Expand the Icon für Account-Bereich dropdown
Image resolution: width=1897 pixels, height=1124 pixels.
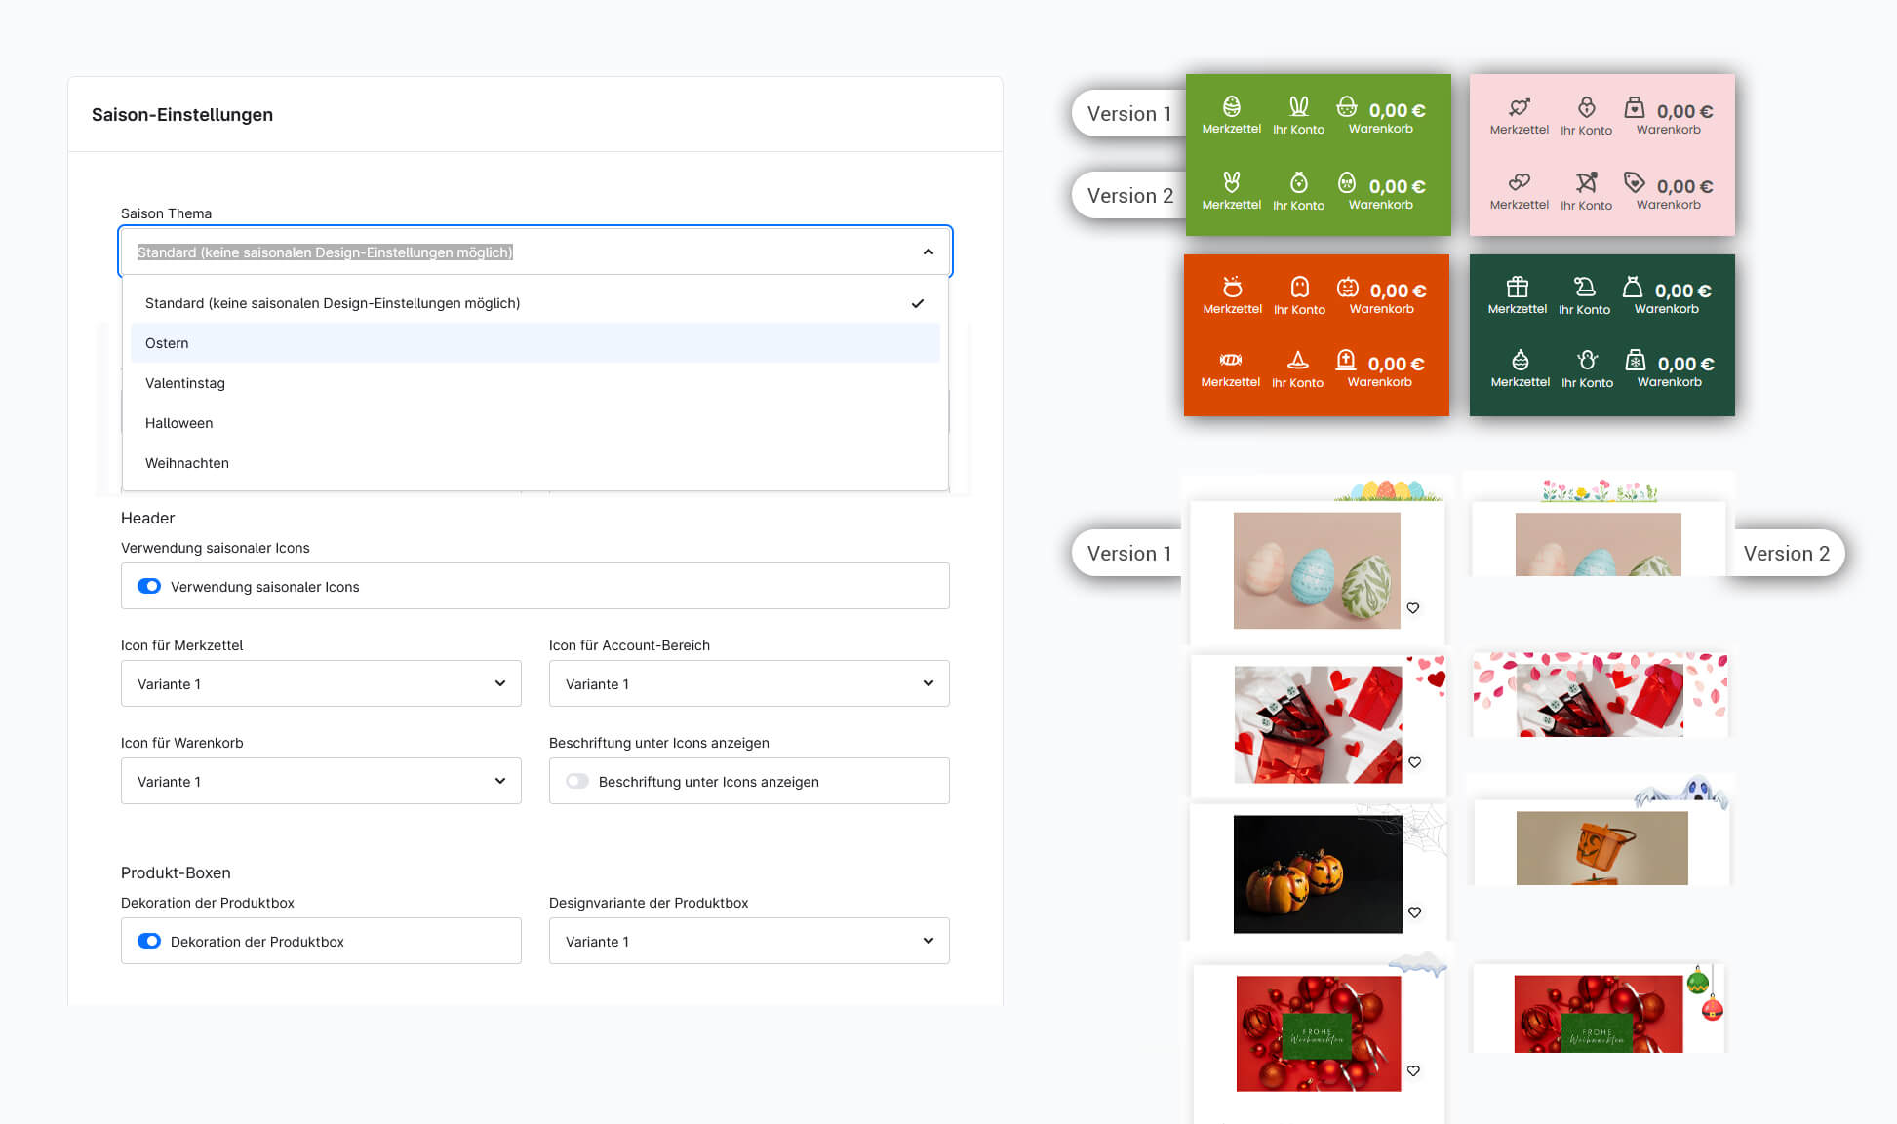click(749, 683)
